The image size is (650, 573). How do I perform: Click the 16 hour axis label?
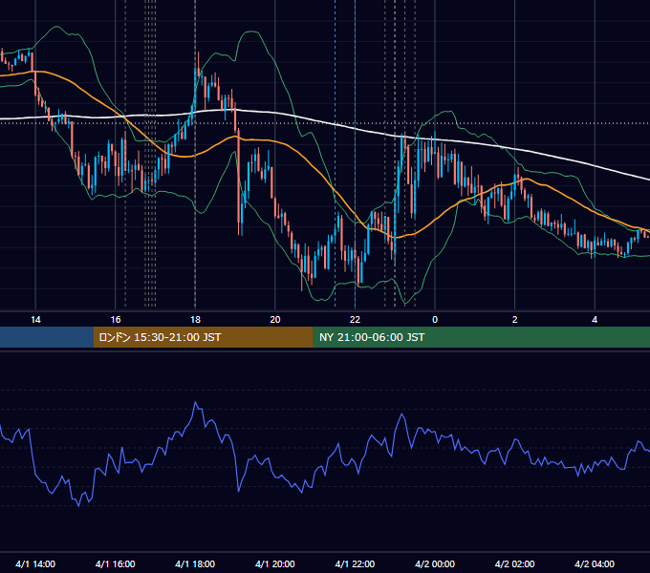(x=116, y=320)
